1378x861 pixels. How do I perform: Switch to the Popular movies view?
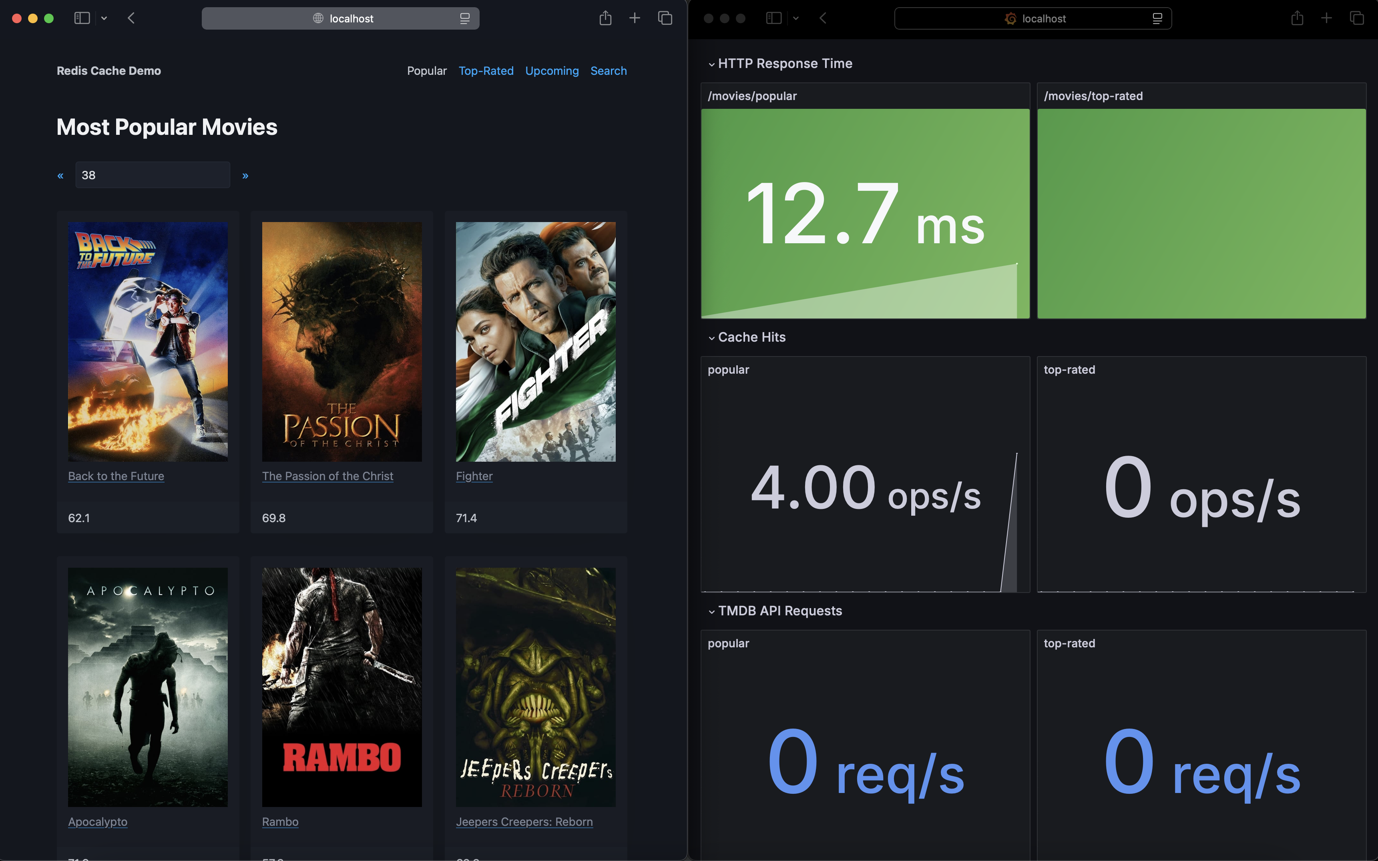(x=427, y=70)
